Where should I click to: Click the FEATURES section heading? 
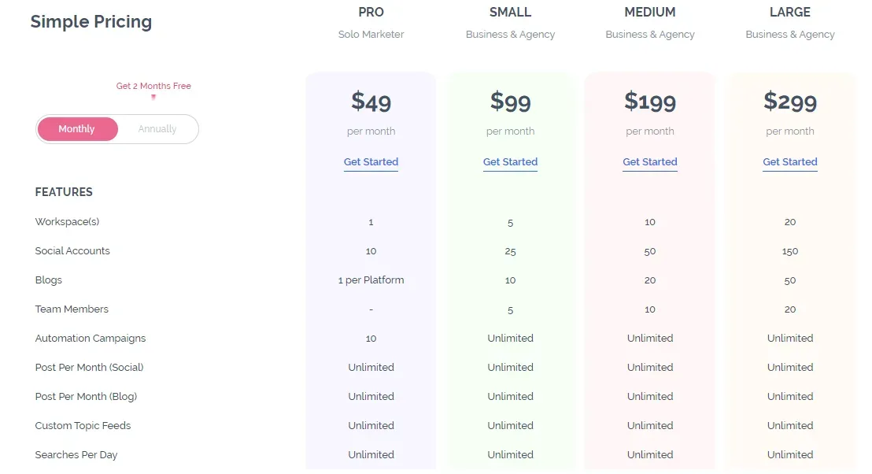click(x=64, y=191)
